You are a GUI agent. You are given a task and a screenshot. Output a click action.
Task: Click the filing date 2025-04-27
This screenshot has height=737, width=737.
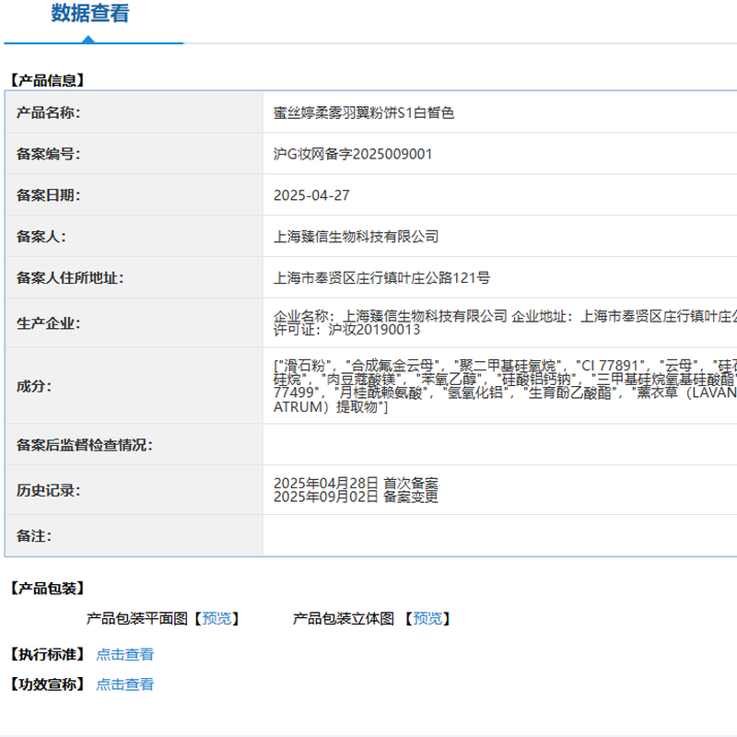(x=311, y=195)
